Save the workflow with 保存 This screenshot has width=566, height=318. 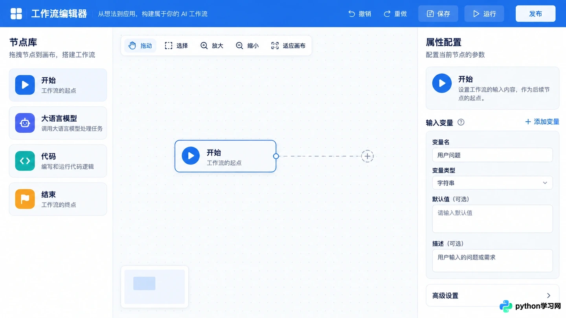pos(438,14)
